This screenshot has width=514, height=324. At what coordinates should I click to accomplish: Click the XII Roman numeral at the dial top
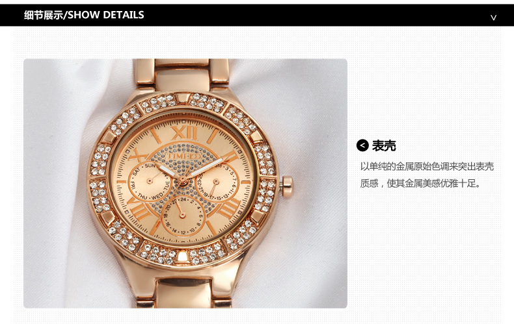tap(185, 134)
